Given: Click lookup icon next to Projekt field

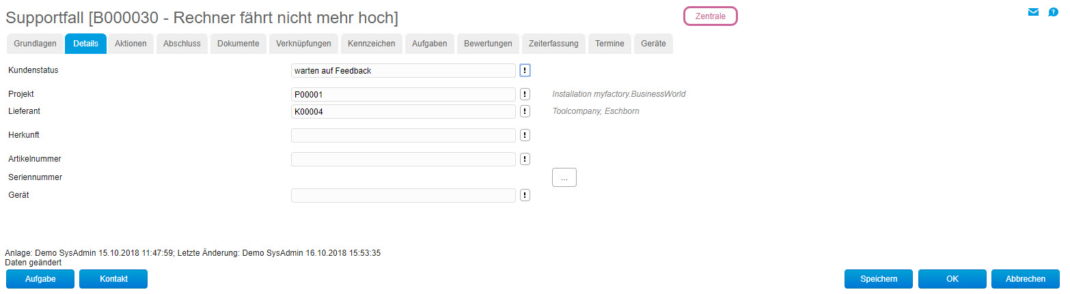Looking at the screenshot, I should tap(525, 94).
